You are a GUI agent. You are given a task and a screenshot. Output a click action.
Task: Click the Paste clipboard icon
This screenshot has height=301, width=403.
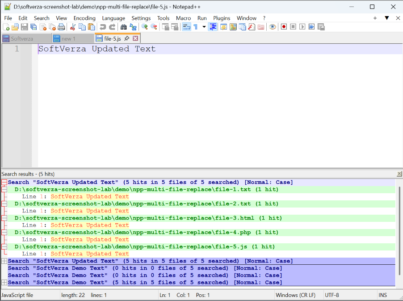91,27
